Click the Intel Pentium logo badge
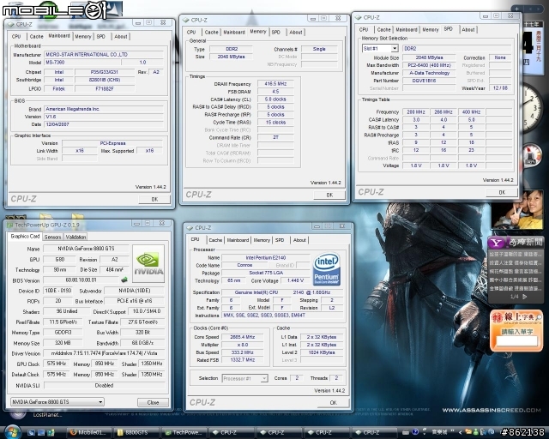Screen dimensions: 549x439 pos(326,268)
